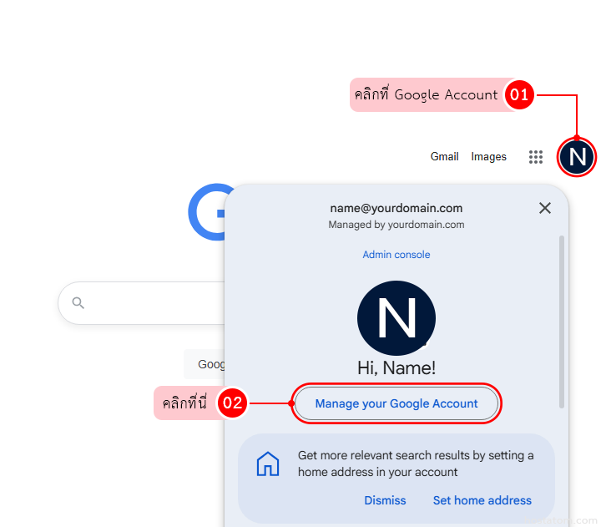
Task: Open the Admin console link
Action: click(396, 255)
